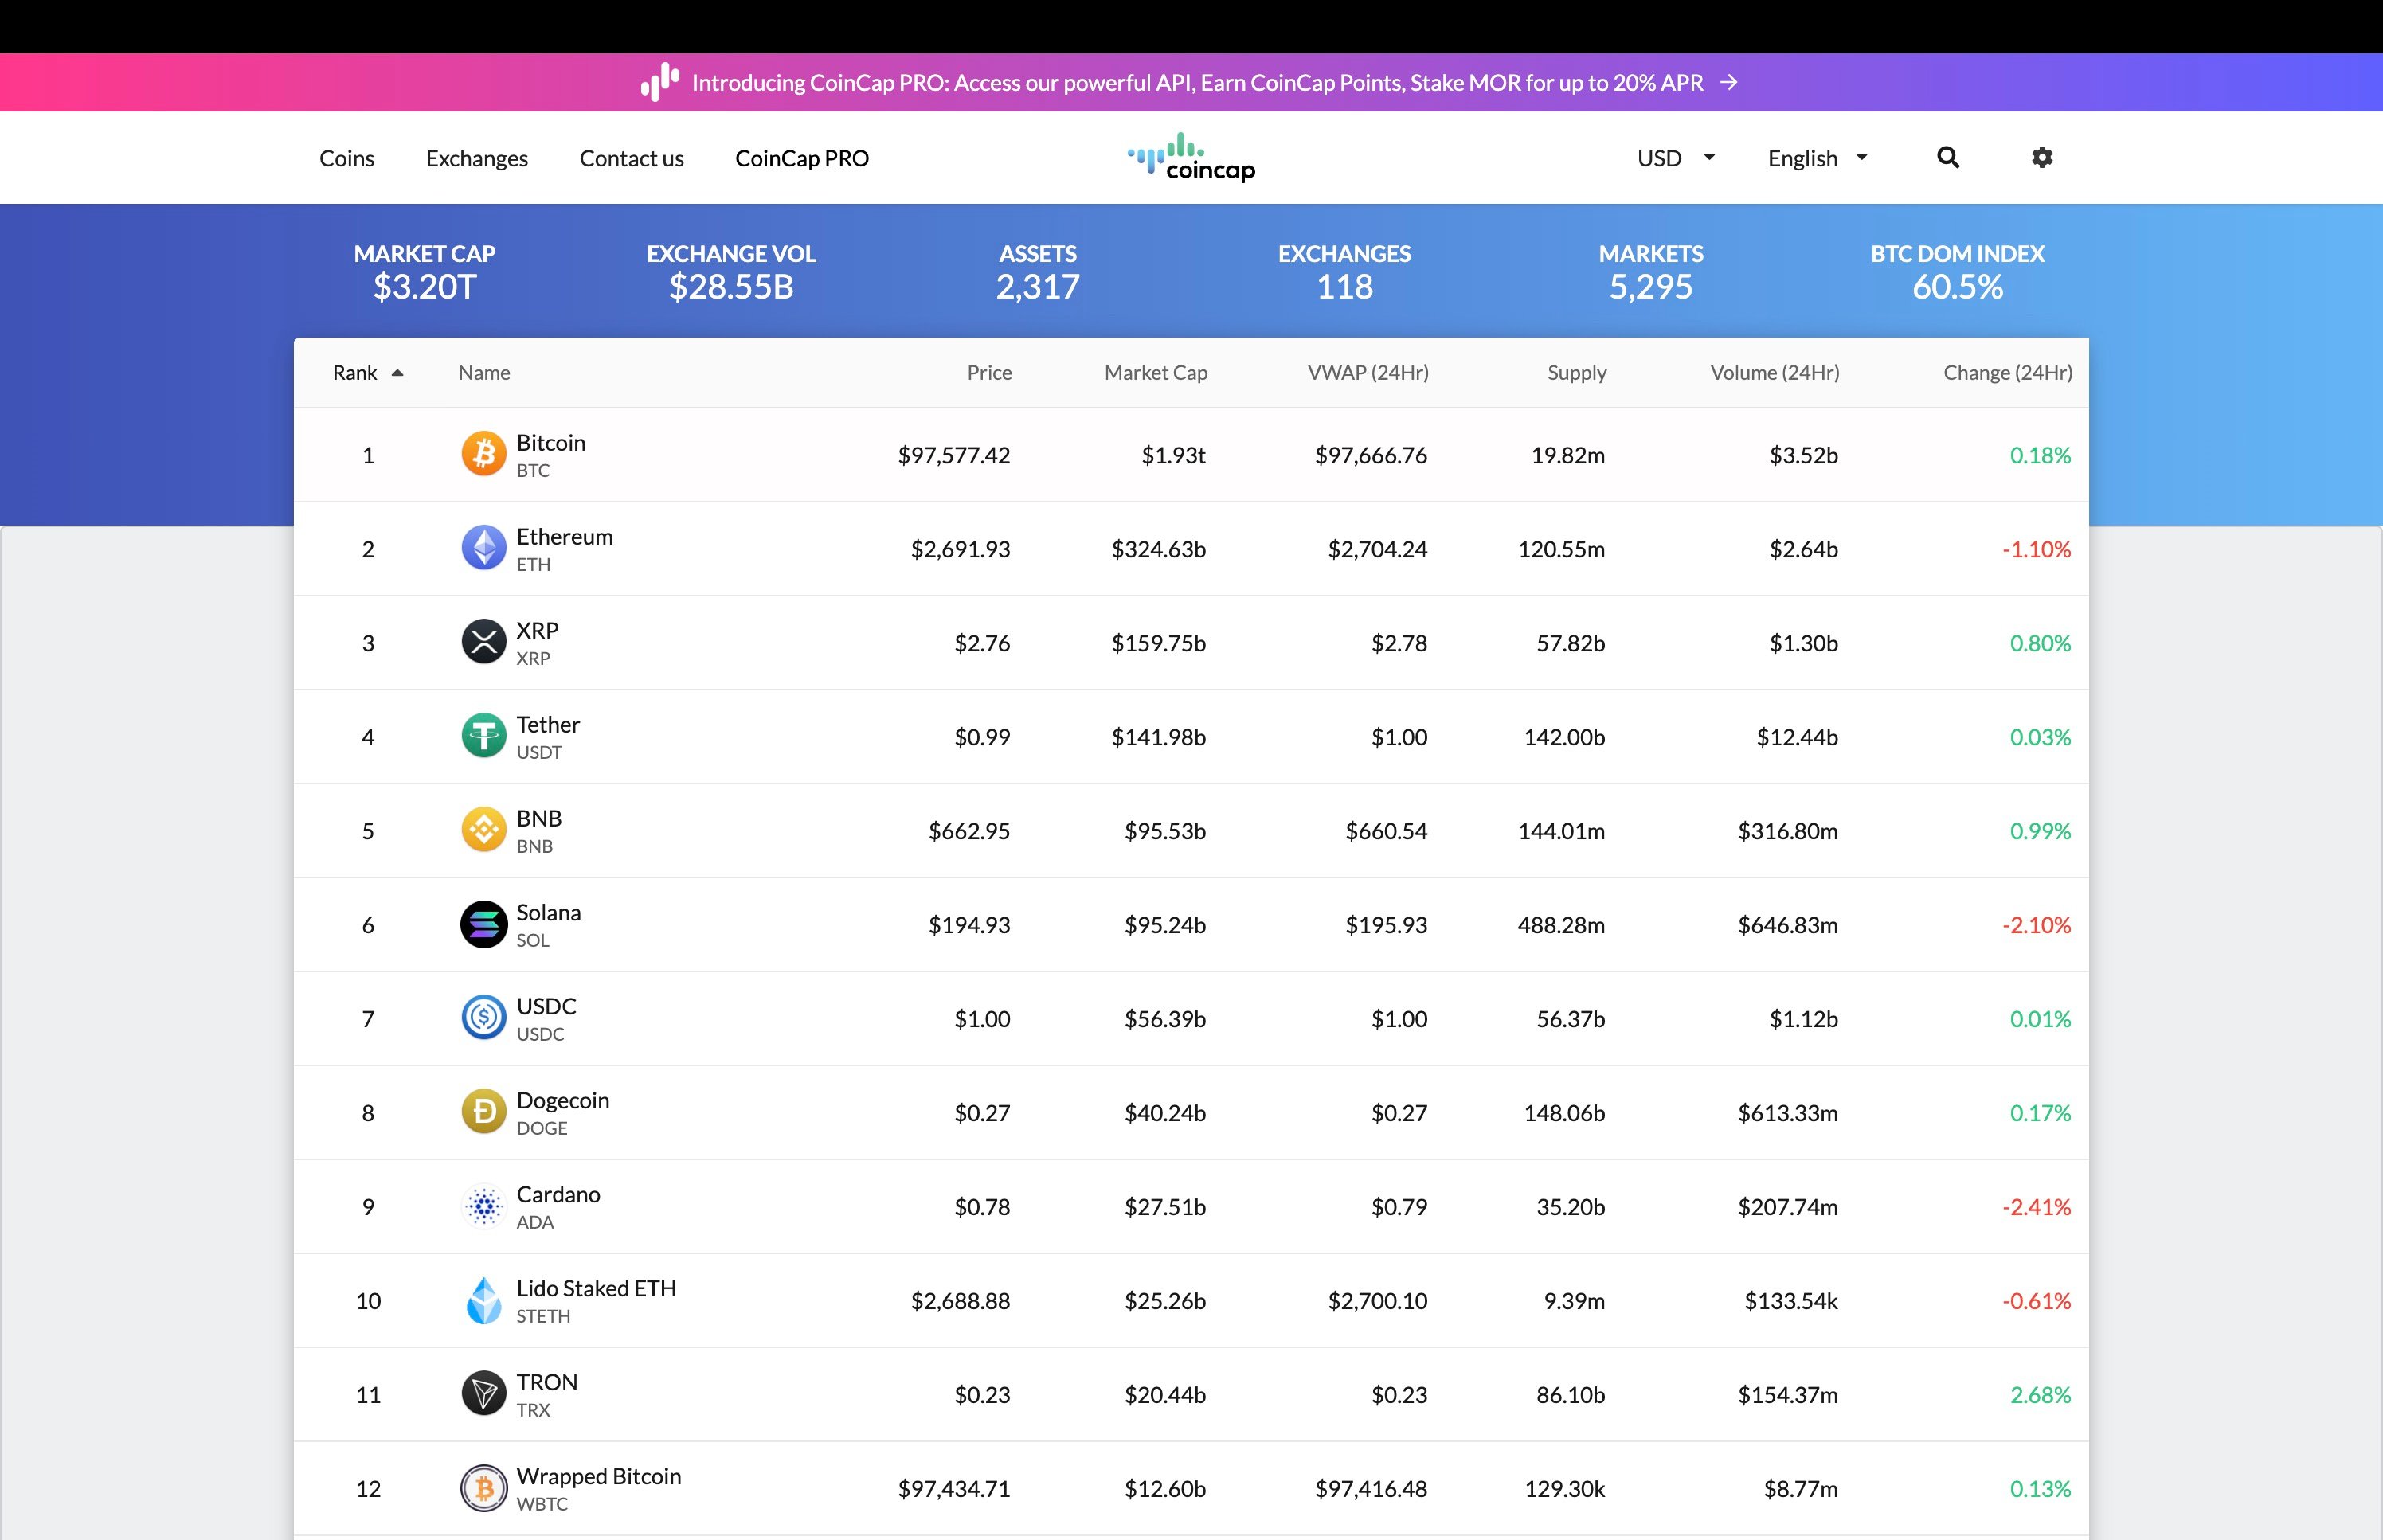This screenshot has height=1540, width=2383.
Task: Sort table by the Rank column
Action: click(367, 372)
